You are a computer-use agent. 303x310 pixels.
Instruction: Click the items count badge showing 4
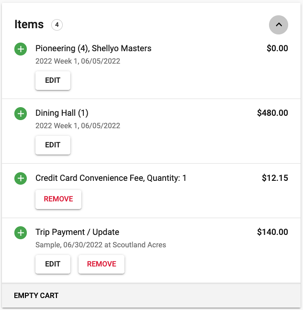(x=57, y=25)
